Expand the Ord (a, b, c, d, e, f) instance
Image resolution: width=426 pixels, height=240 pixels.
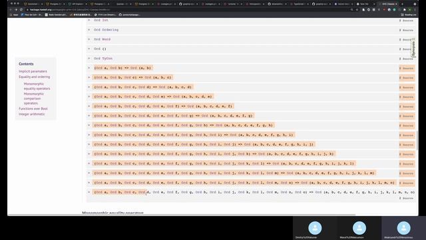tap(89, 106)
